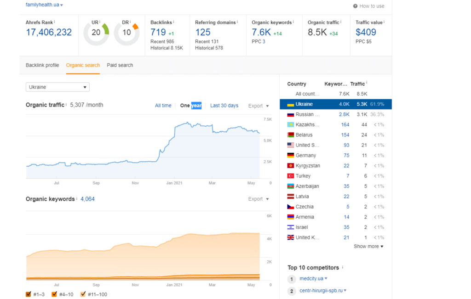471x299 pixels.
Task: Click the Belarus flag icon
Action: coord(291,135)
